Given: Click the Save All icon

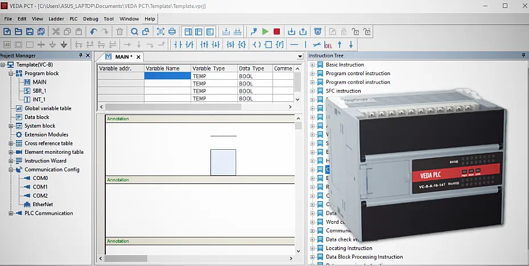Looking at the screenshot, I should [x=41, y=32].
